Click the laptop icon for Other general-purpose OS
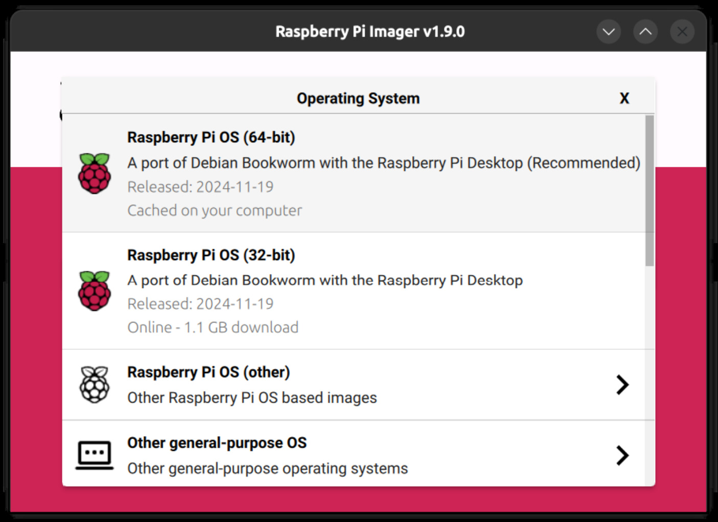This screenshot has height=522, width=718. pyautogui.click(x=95, y=454)
